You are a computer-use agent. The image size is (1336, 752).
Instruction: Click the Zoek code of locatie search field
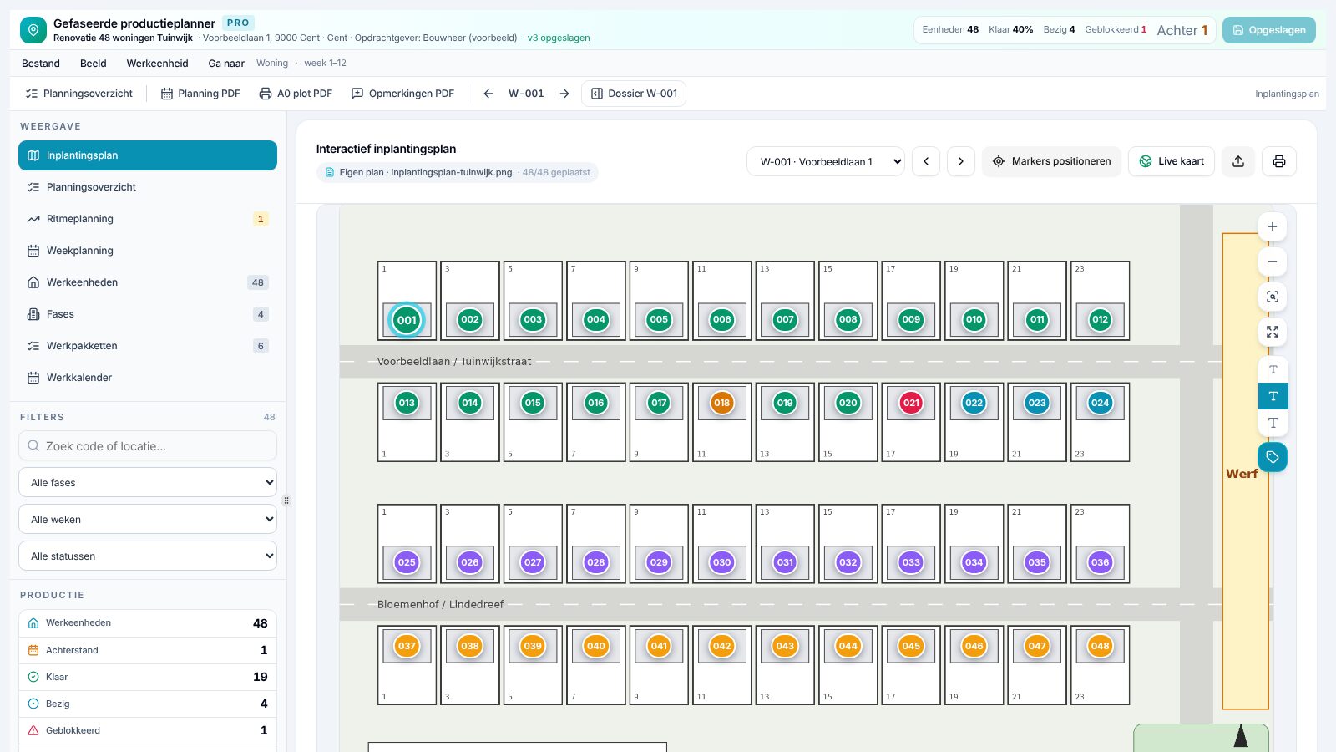(x=148, y=445)
